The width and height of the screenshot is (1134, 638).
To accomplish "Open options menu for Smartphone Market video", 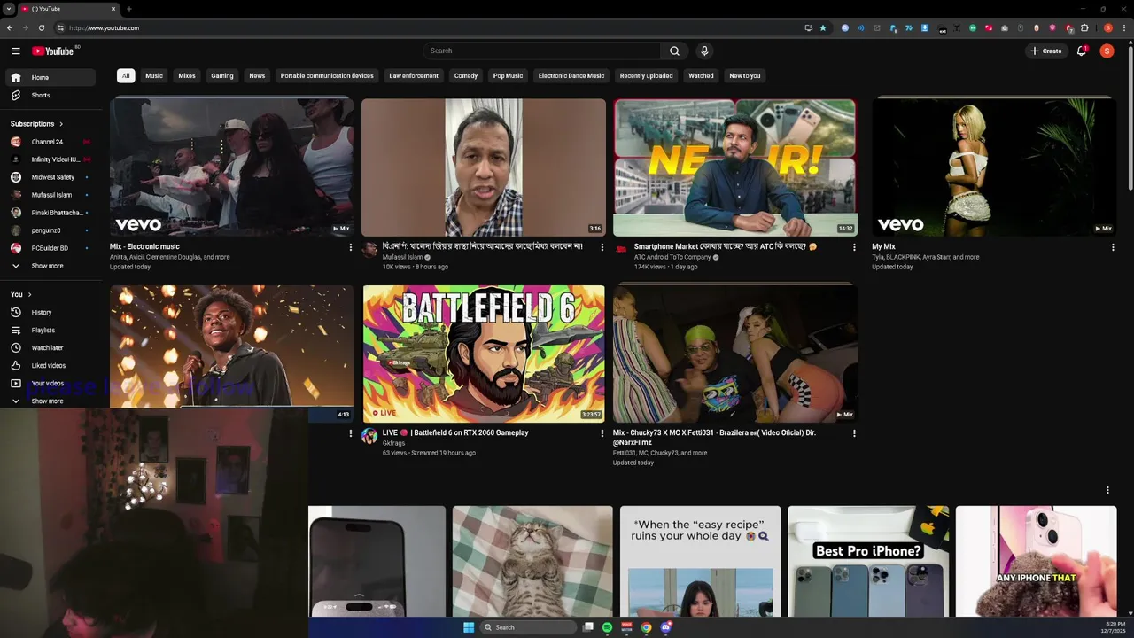I will pyautogui.click(x=854, y=247).
